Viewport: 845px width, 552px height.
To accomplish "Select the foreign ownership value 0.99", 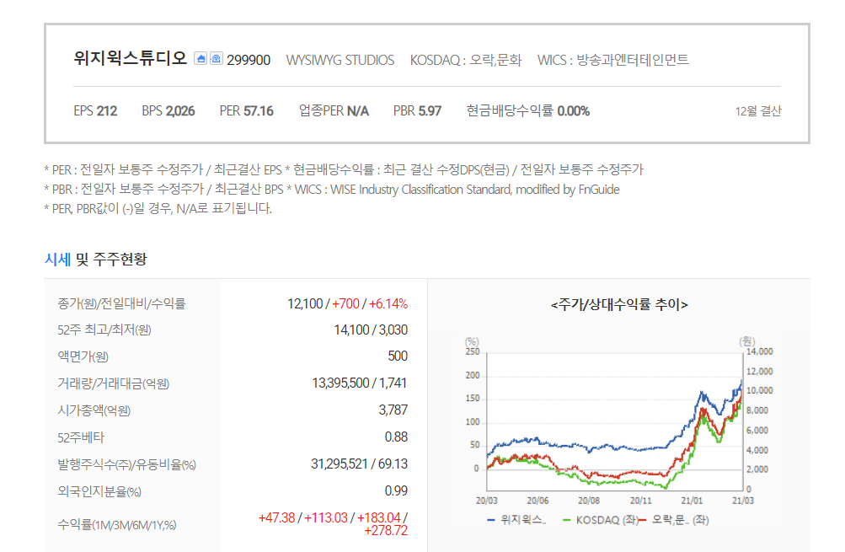I will pyautogui.click(x=396, y=491).
